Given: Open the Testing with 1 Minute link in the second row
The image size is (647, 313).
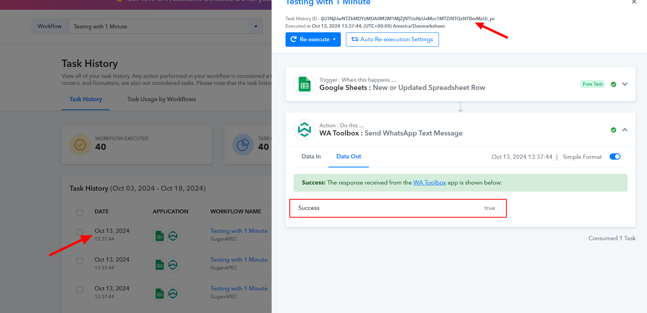Looking at the screenshot, I should [x=239, y=260].
